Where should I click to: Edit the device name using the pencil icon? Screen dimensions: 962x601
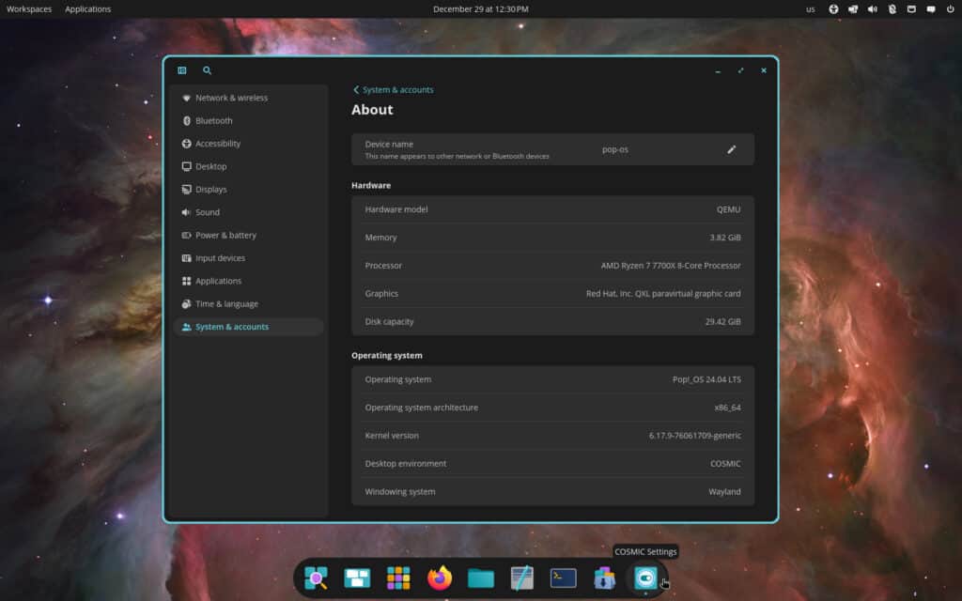point(732,148)
